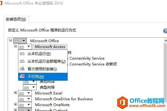This screenshot has width=167, height=111.
Task: Open install dropdown for Microsoft Office root
Action: click(20, 41)
